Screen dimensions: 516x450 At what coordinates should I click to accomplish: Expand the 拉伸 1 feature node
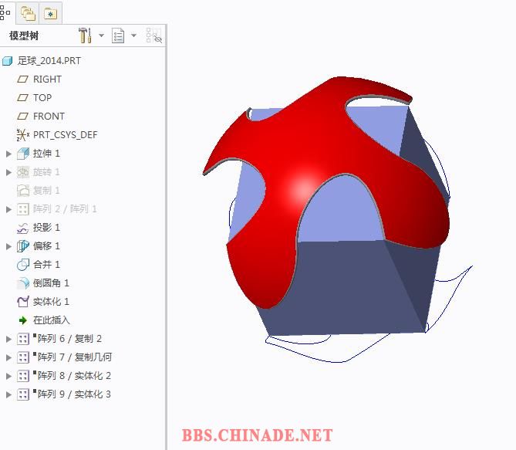point(9,154)
